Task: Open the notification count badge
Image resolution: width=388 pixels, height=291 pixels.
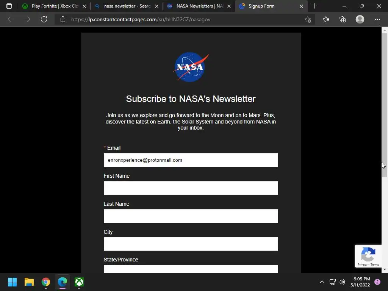Action: point(377,282)
